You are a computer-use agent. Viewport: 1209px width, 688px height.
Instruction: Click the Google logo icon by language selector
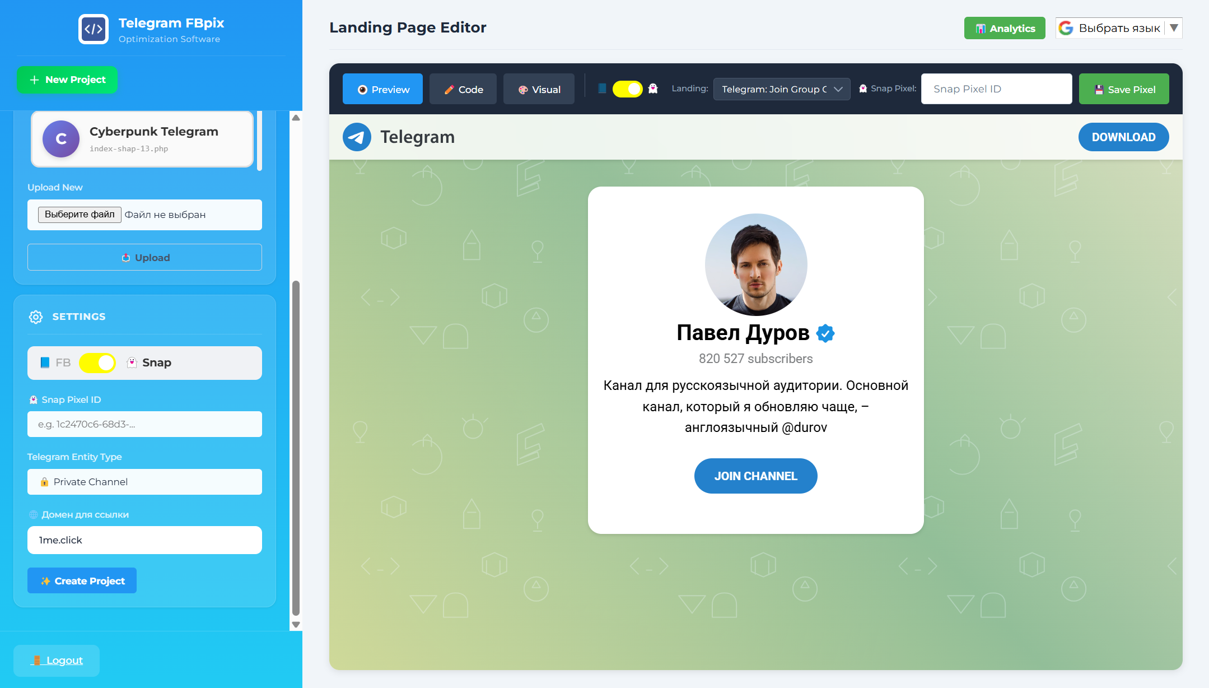point(1066,28)
